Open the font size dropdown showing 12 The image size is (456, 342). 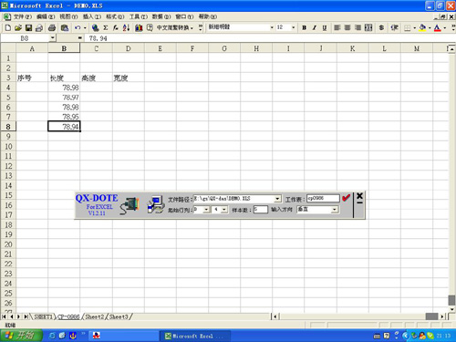(293, 27)
